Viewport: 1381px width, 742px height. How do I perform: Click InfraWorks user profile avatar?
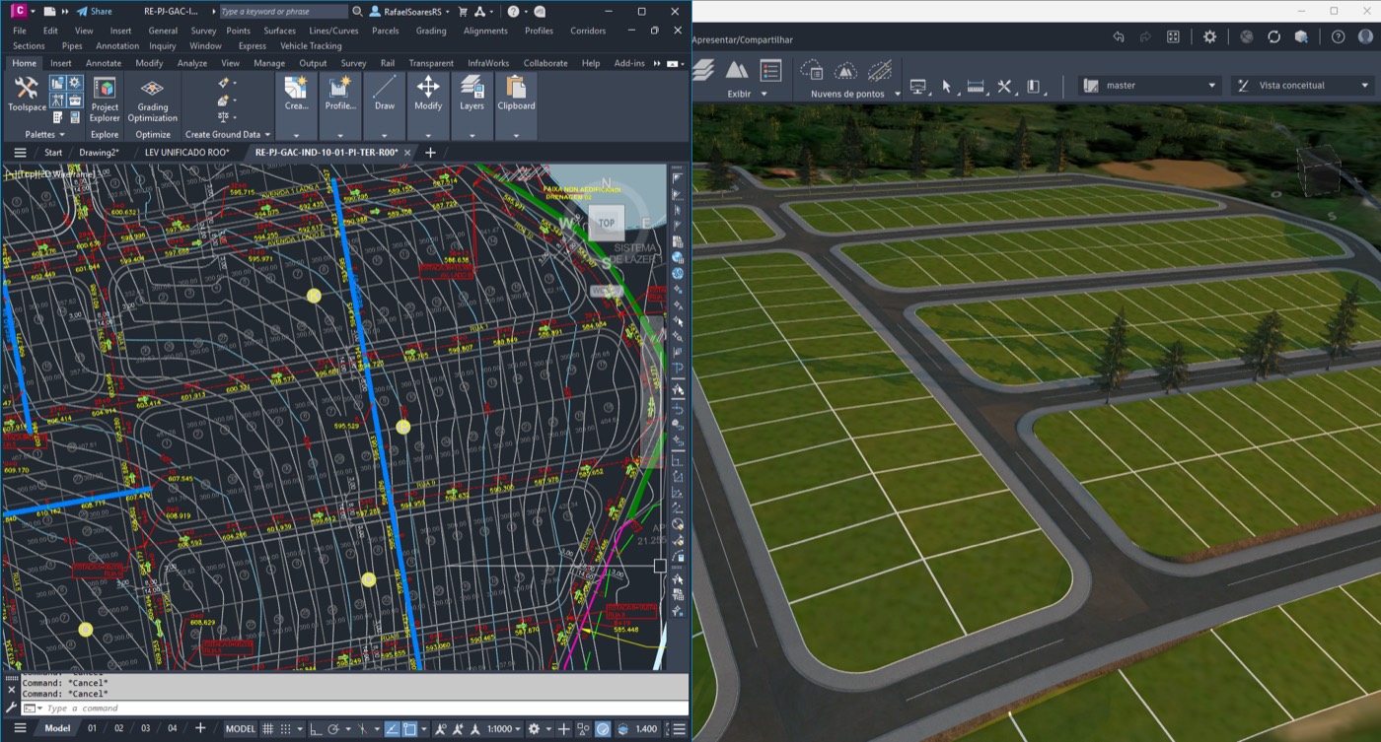point(1365,36)
